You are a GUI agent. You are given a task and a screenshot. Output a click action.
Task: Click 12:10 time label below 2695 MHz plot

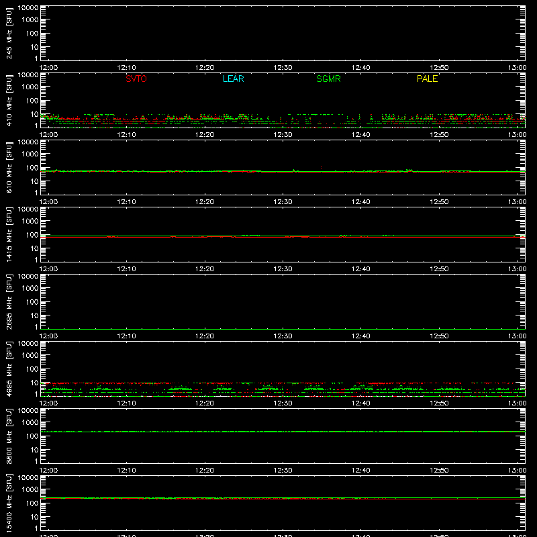126,336
